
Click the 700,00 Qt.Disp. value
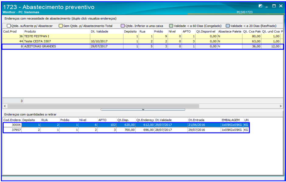126,130
